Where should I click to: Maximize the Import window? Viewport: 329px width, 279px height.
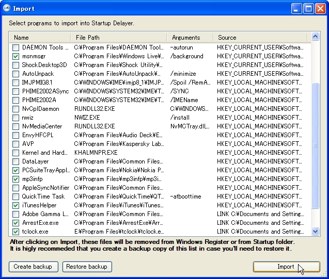point(308,9)
